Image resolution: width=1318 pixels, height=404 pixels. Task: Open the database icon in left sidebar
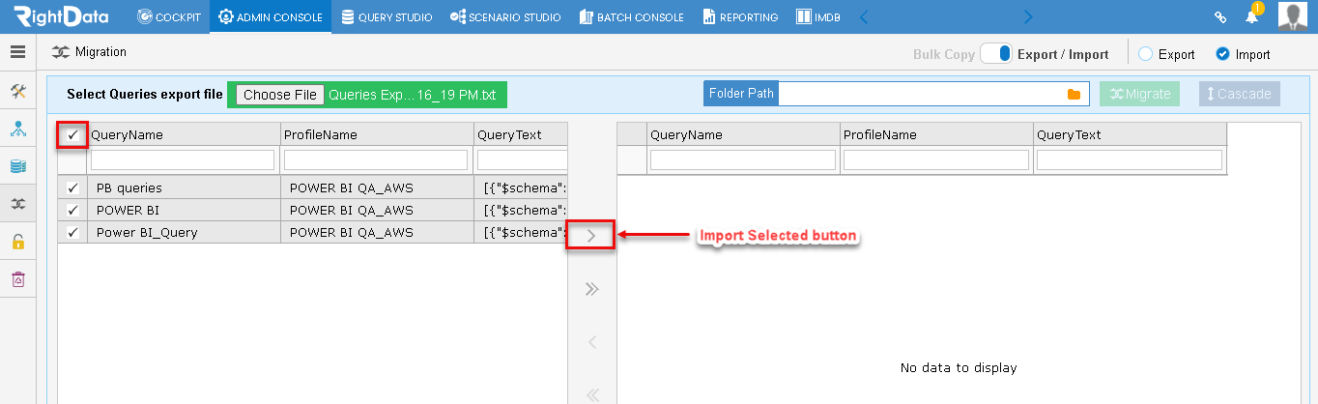[x=17, y=166]
